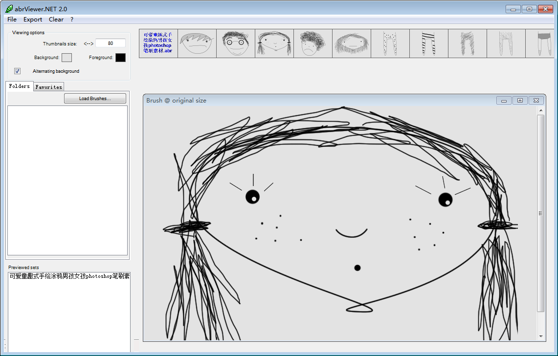Open the Export menu
The image size is (558, 356).
tap(33, 20)
